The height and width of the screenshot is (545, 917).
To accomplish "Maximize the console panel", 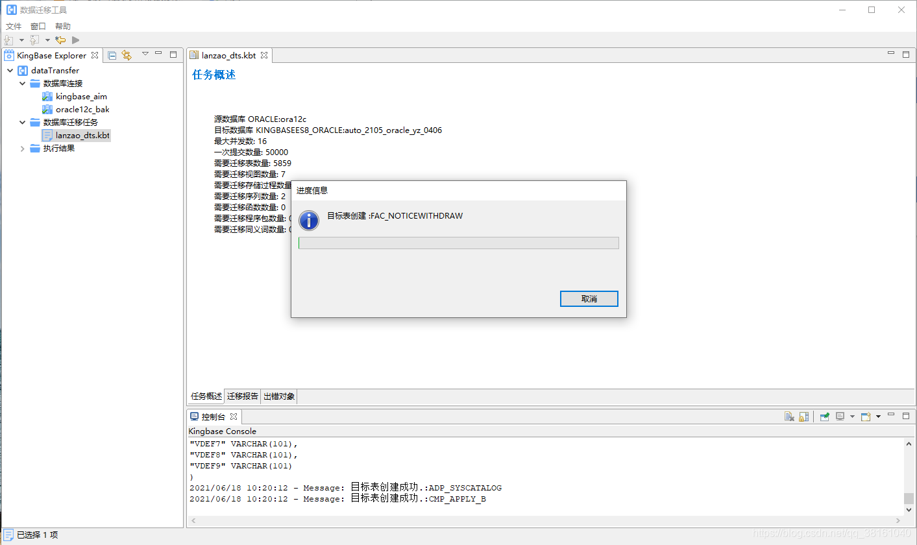I will (x=906, y=416).
